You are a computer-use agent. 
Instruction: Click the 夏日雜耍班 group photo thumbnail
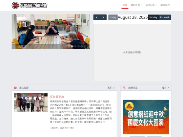pos(31,102)
